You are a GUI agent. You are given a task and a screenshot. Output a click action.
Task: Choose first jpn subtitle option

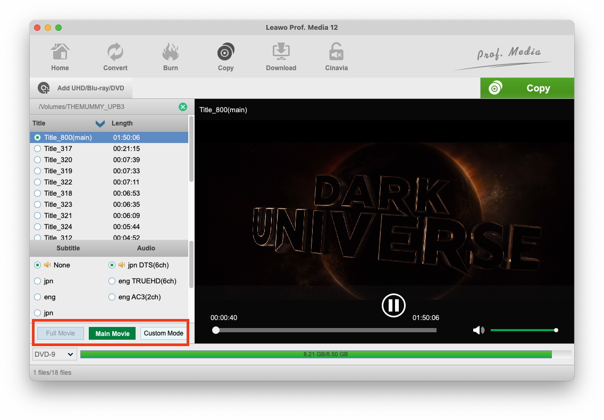click(37, 281)
